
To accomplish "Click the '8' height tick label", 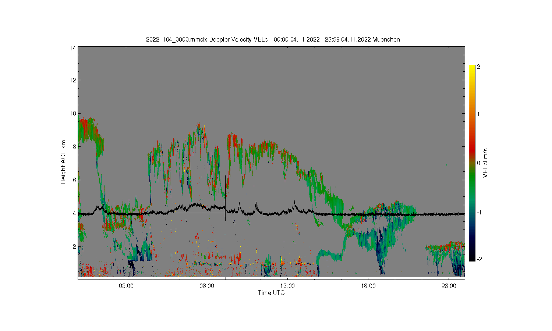I will pos(75,146).
